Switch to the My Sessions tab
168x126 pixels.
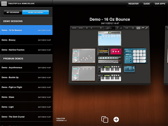(x=13, y=12)
